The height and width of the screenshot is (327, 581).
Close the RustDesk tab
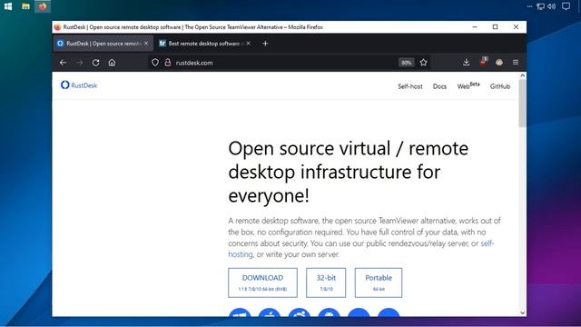146,44
